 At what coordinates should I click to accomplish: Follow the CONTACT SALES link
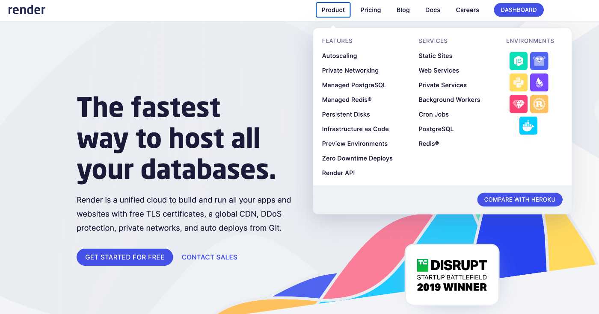(x=210, y=257)
